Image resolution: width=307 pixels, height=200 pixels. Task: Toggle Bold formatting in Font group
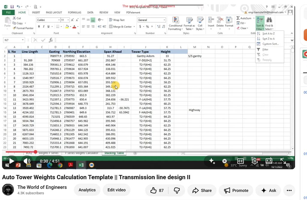39,26
